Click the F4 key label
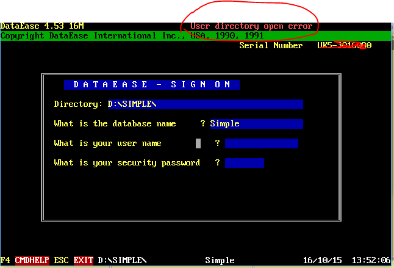Screen dimensions: 394x268 [5, 260]
